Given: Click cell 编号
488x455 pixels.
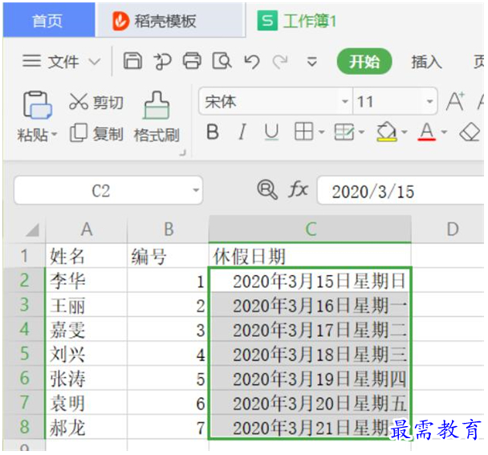Looking at the screenshot, I should click(x=168, y=256).
